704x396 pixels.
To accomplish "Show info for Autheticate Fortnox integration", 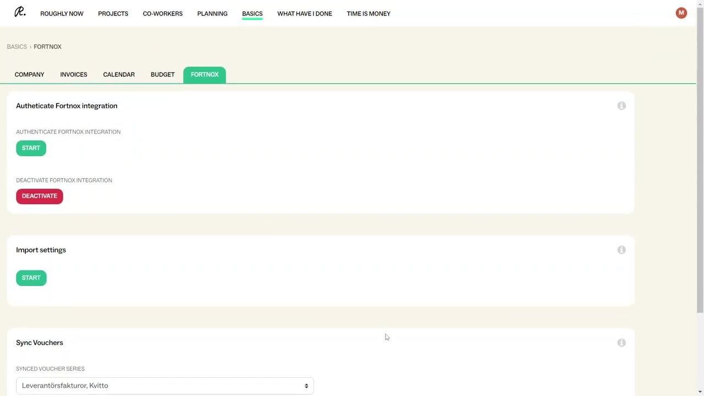I will pos(621,106).
